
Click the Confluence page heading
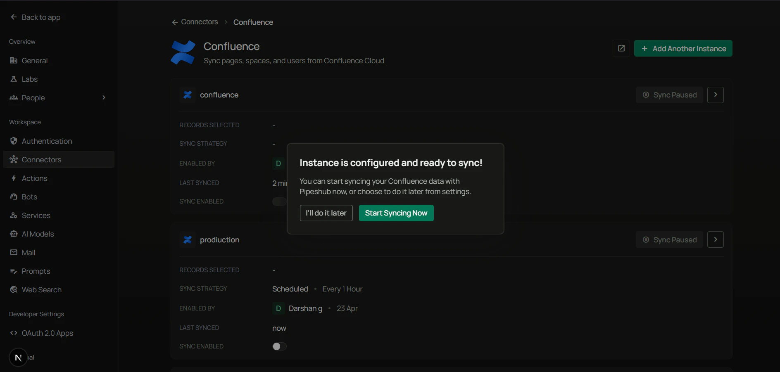coord(231,46)
